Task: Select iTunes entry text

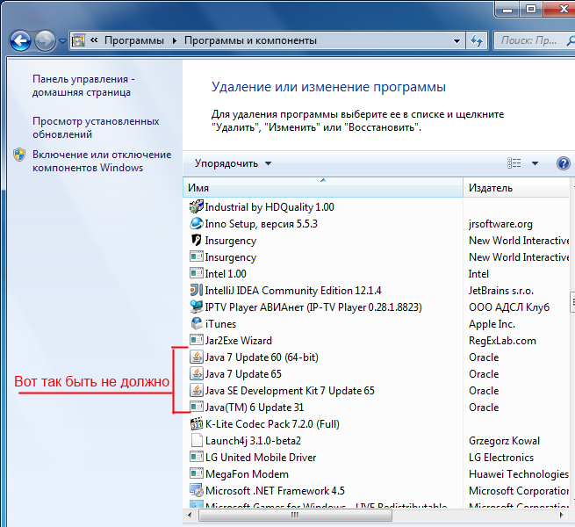Action: tap(220, 324)
